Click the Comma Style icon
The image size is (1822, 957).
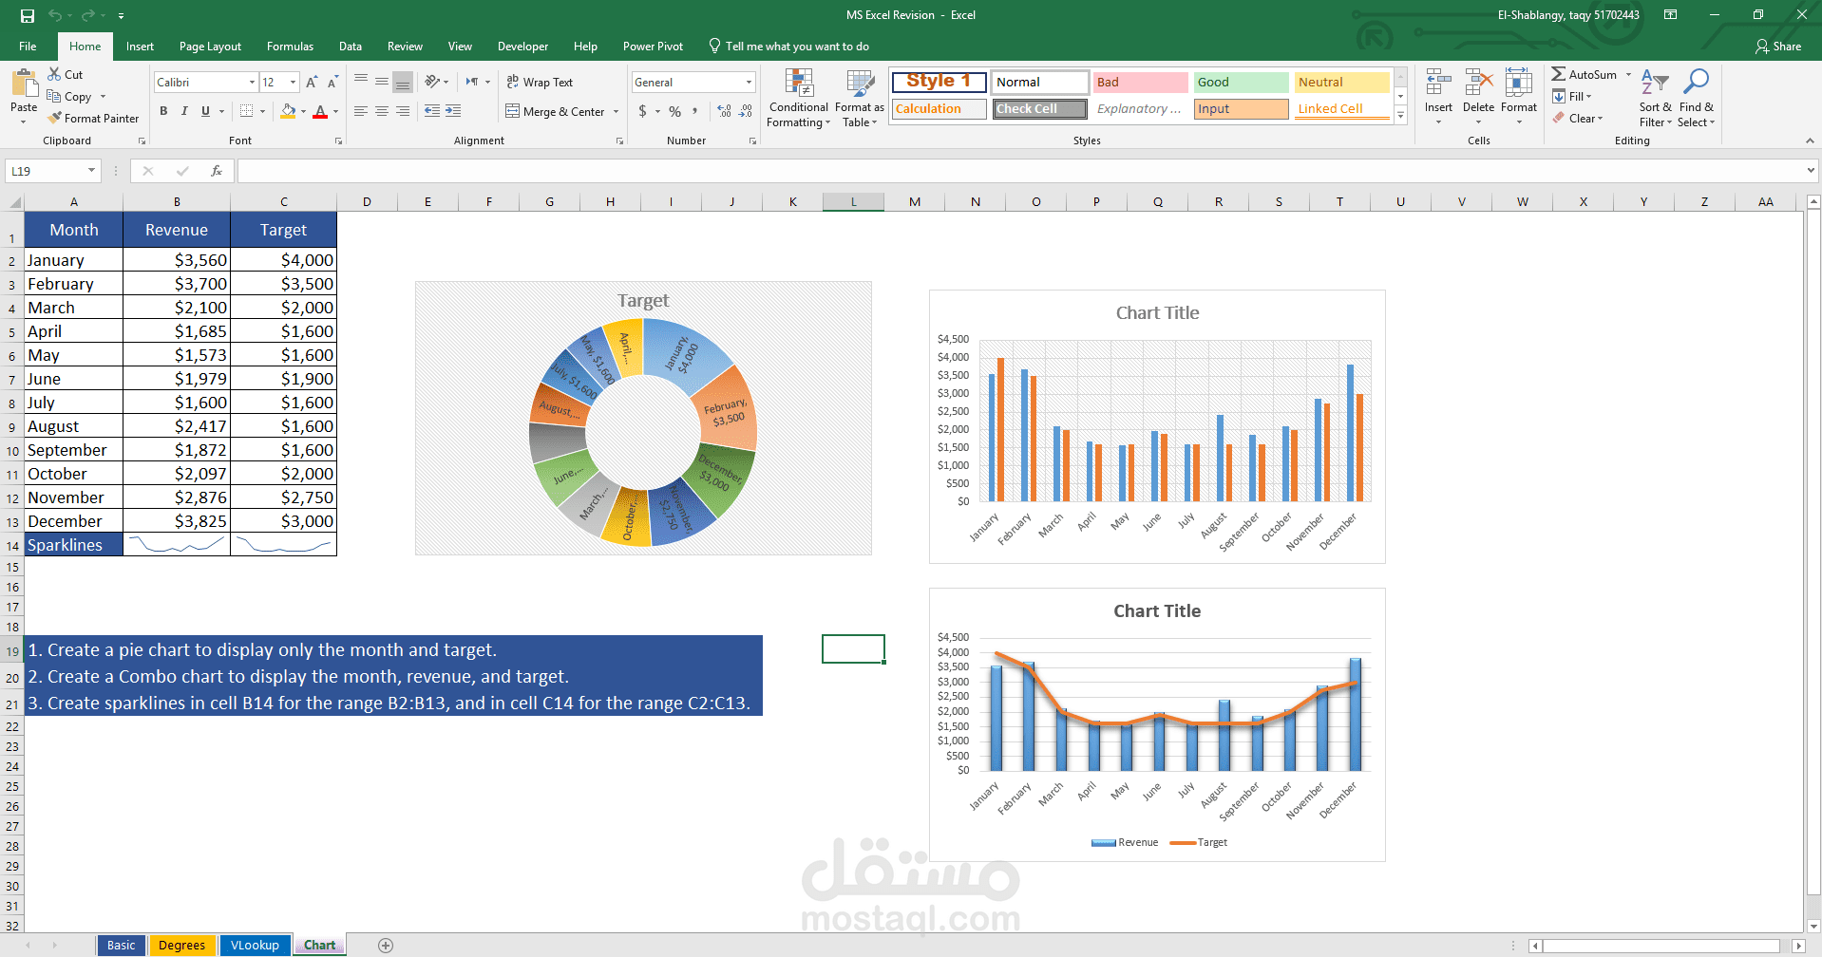click(695, 111)
